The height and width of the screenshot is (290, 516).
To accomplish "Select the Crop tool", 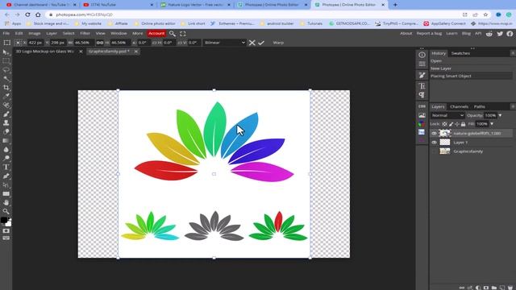I will pos(6,88).
